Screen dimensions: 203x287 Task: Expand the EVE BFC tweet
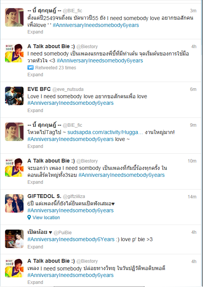tap(35, 111)
